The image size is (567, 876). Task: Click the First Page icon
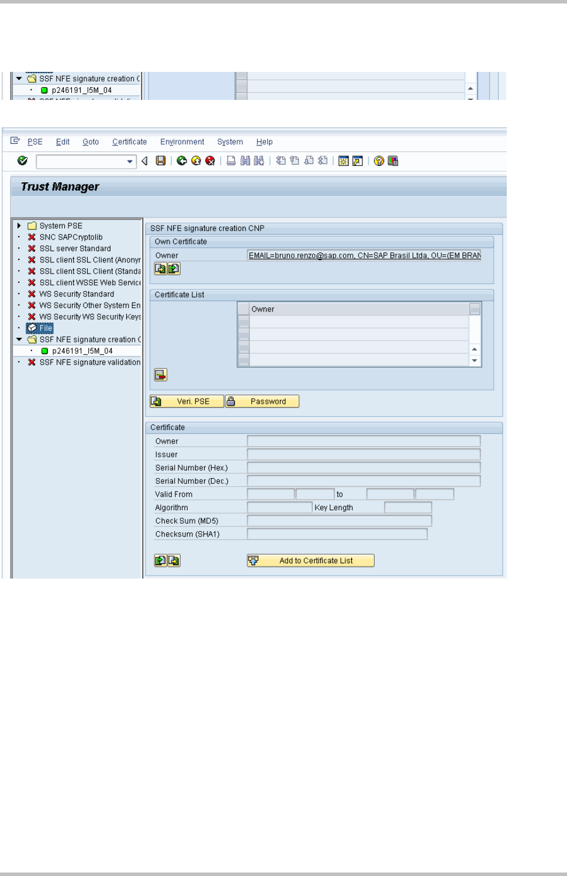click(281, 161)
